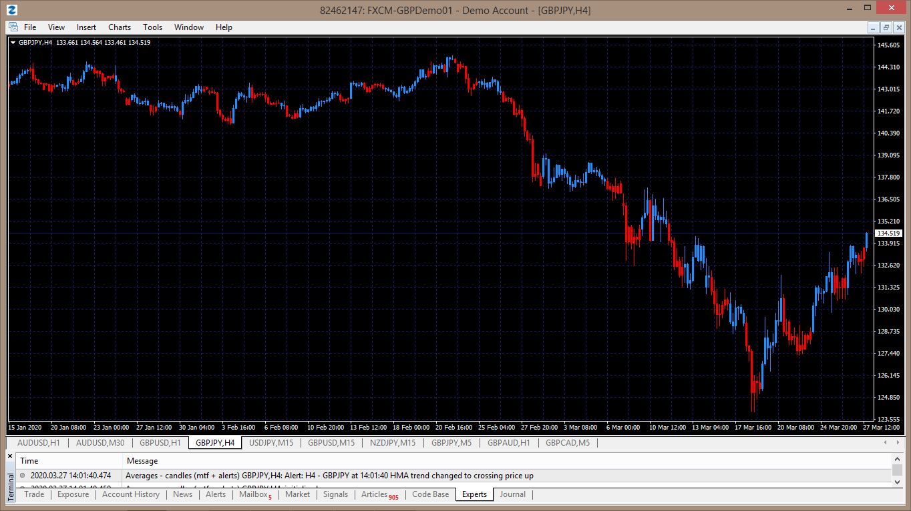Close the Terminal panel with its X

tap(10, 456)
